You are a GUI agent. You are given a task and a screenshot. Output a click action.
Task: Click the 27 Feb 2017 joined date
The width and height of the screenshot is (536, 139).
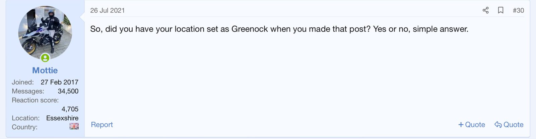click(x=59, y=82)
